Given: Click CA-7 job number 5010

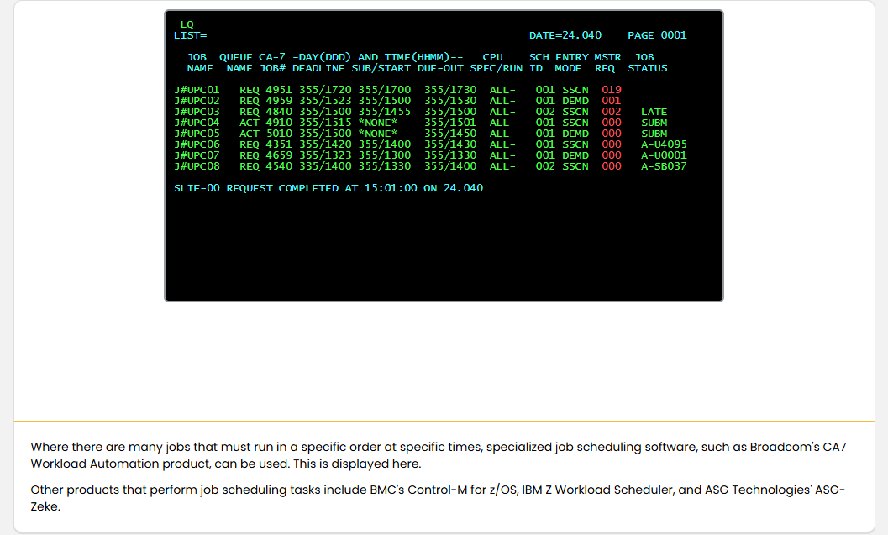Looking at the screenshot, I should [279, 134].
